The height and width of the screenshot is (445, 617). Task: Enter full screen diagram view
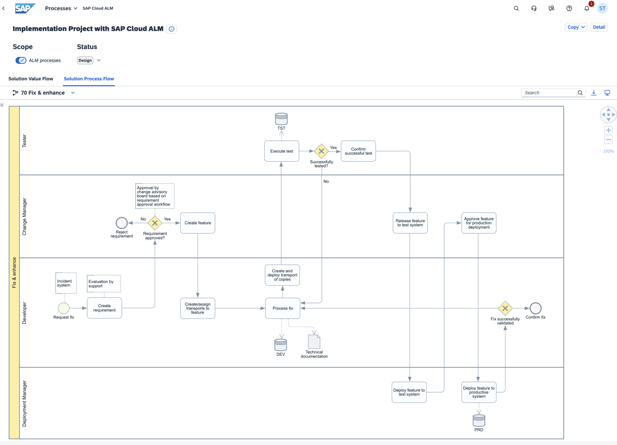[607, 93]
